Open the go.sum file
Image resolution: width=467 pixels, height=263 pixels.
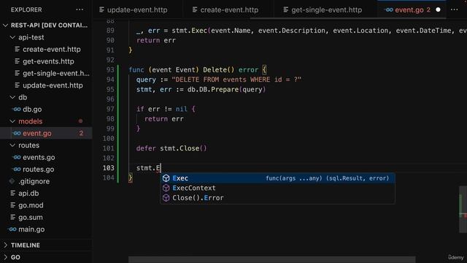click(x=46, y=217)
